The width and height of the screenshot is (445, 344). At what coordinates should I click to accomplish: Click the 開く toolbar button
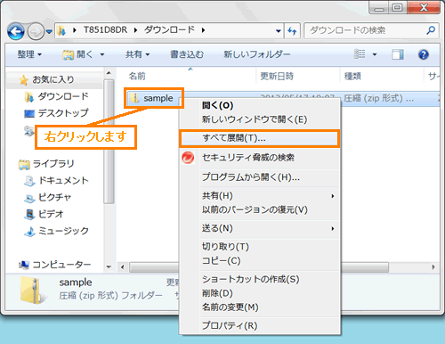coord(77,54)
